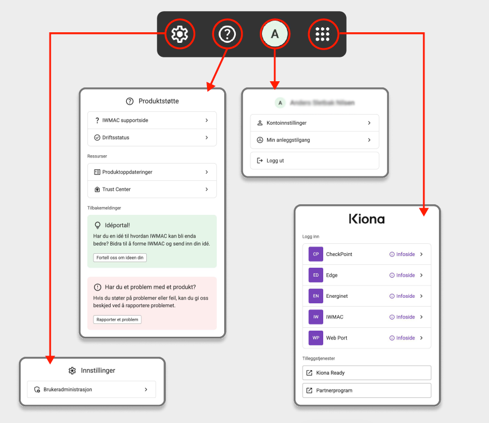Image resolution: width=489 pixels, height=423 pixels.
Task: Click the ED Edge product badge
Action: (316, 275)
